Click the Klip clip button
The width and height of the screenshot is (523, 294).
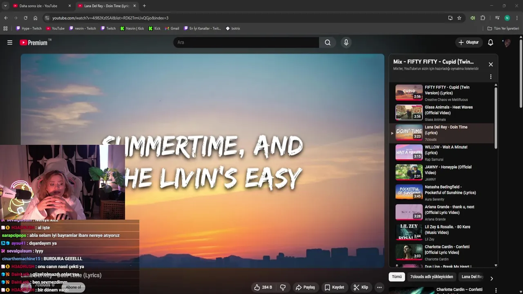point(361,287)
